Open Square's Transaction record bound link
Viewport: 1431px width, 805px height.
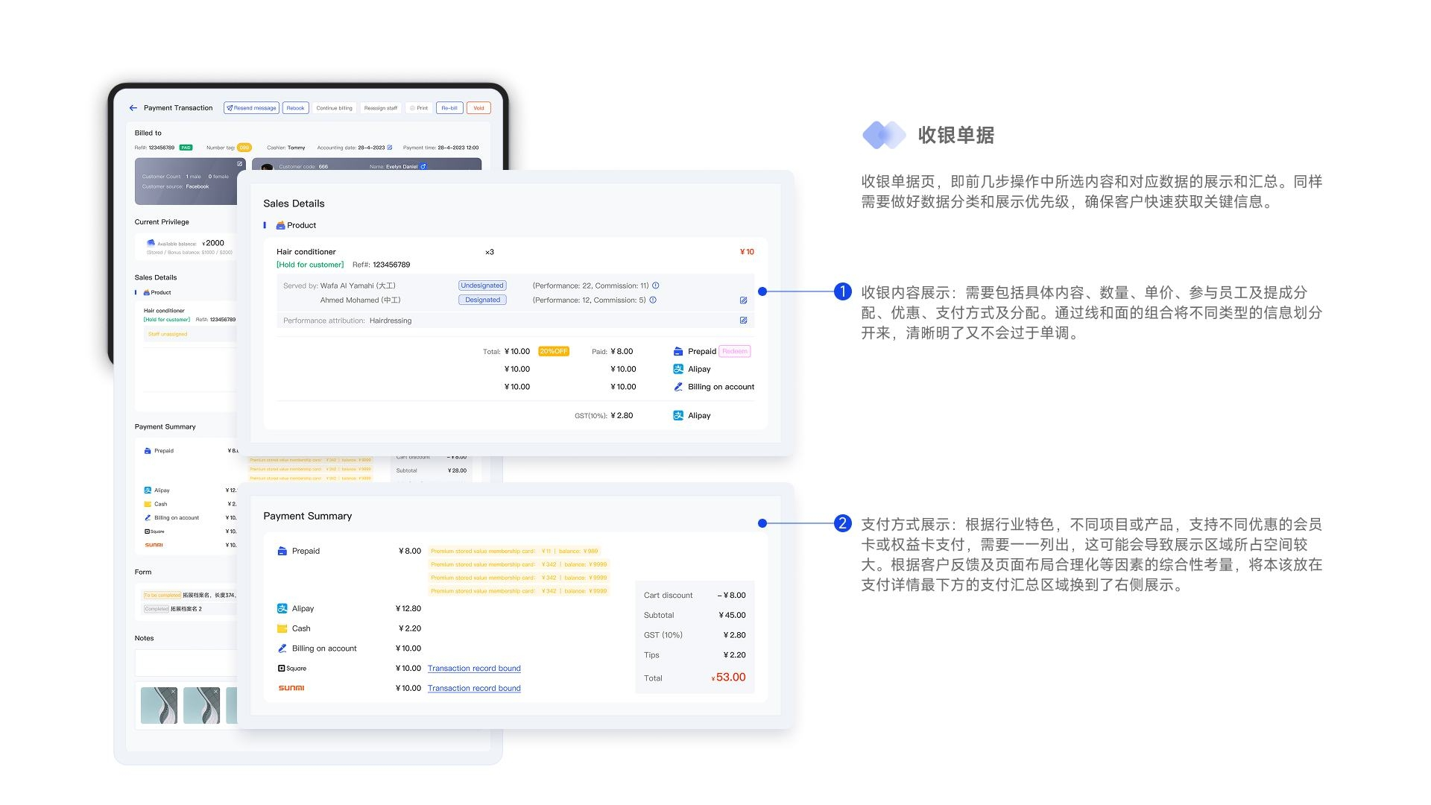[x=474, y=669]
